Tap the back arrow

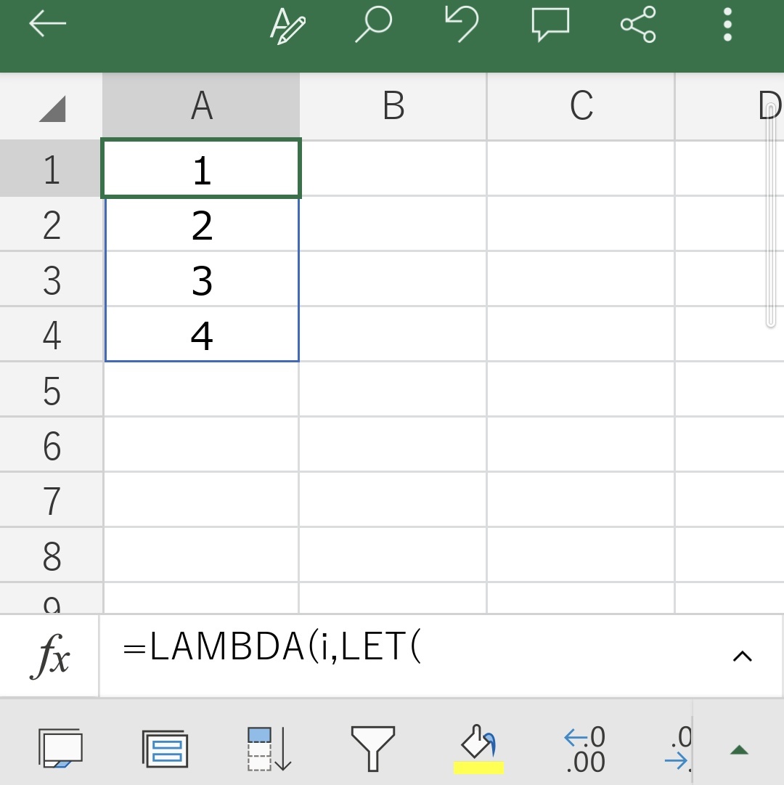click(47, 23)
